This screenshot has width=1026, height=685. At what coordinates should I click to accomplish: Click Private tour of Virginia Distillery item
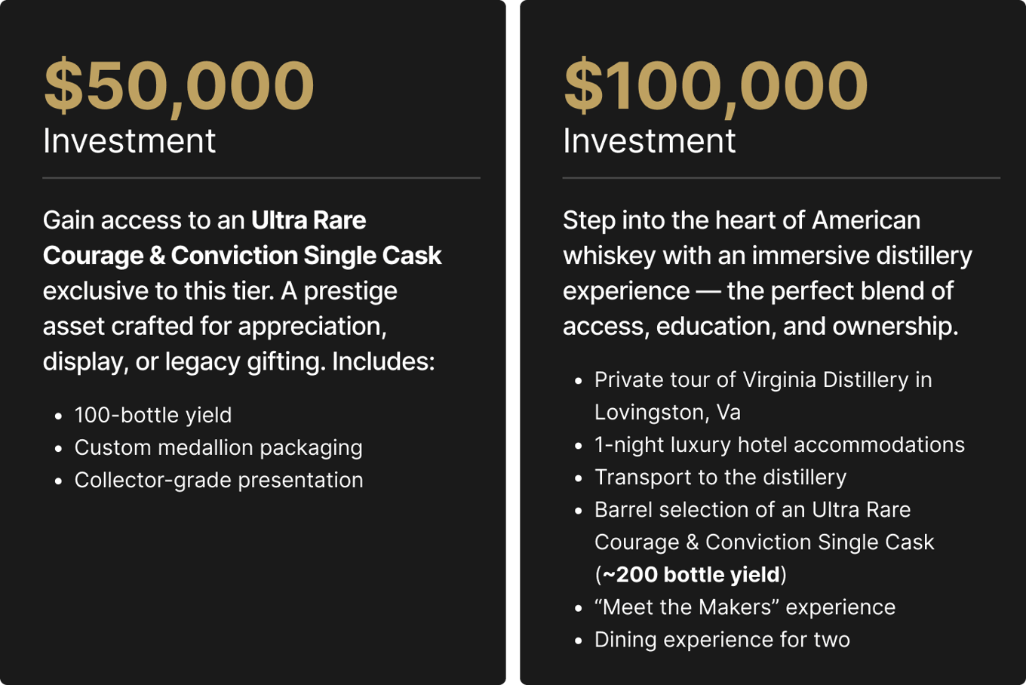click(x=763, y=379)
